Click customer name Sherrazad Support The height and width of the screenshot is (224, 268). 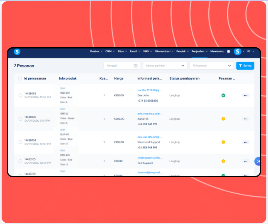[149, 142]
